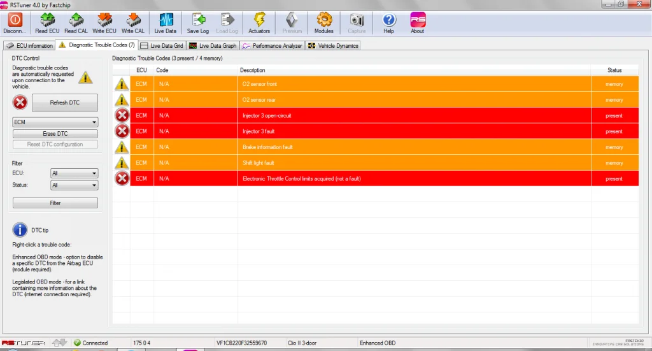Click the Code column header
Screen dimensions: 652x351
point(195,70)
